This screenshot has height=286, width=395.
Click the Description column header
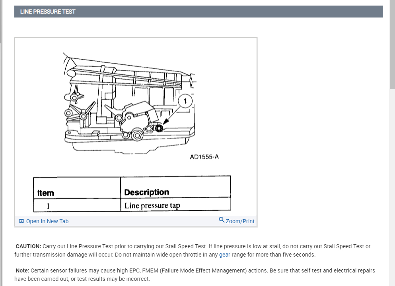(175, 188)
